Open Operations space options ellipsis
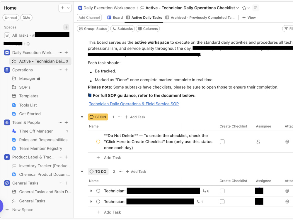Screen dimensions: 293x220 click(60, 70)
